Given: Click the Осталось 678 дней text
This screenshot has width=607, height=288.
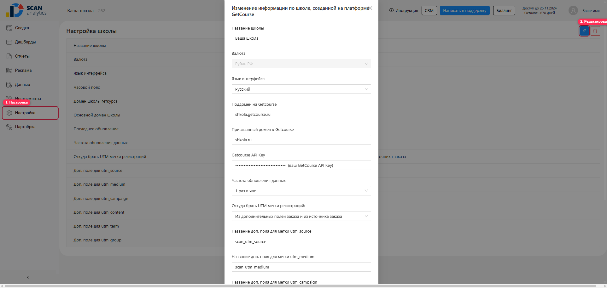Looking at the screenshot, I should pos(540,13).
